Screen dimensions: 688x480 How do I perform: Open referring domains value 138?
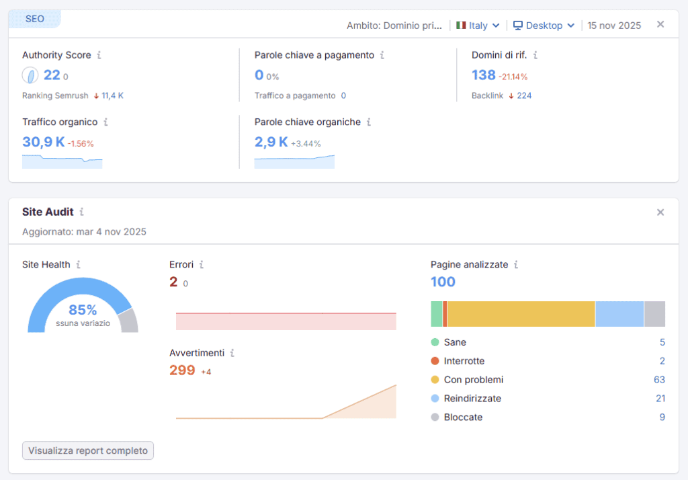[484, 75]
